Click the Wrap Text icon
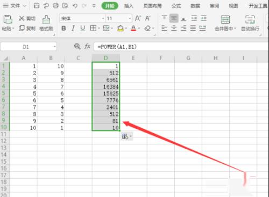Image resolution: width=269 pixels, height=197 pixels. pos(250,20)
